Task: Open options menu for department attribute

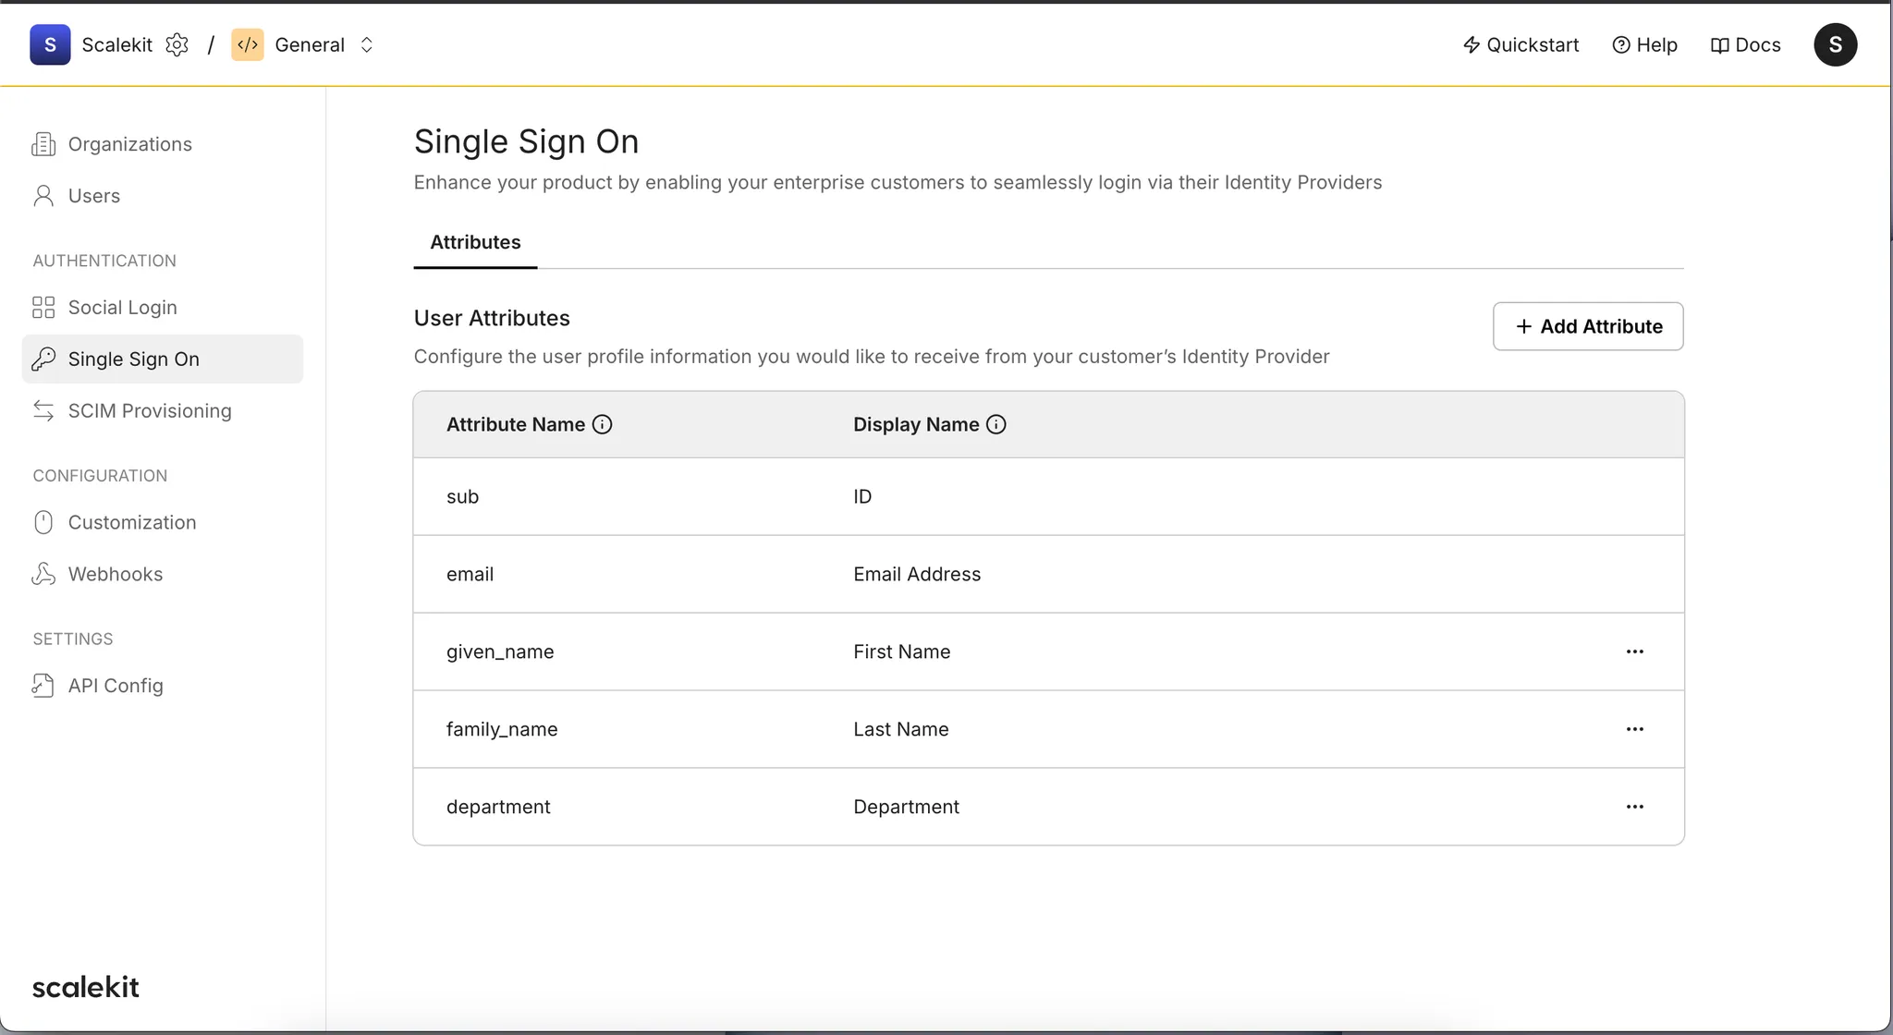Action: pos(1634,806)
